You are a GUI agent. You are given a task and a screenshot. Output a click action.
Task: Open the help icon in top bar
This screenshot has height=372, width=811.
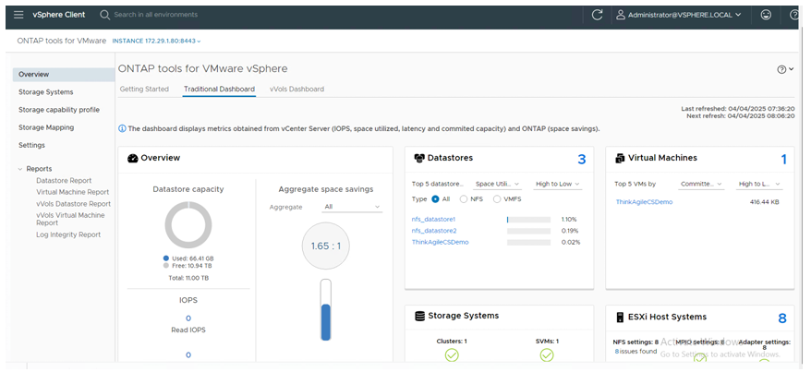794,15
